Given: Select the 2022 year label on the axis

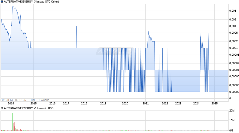Looking at the screenshot, I should pyautogui.click(x=165, y=103).
